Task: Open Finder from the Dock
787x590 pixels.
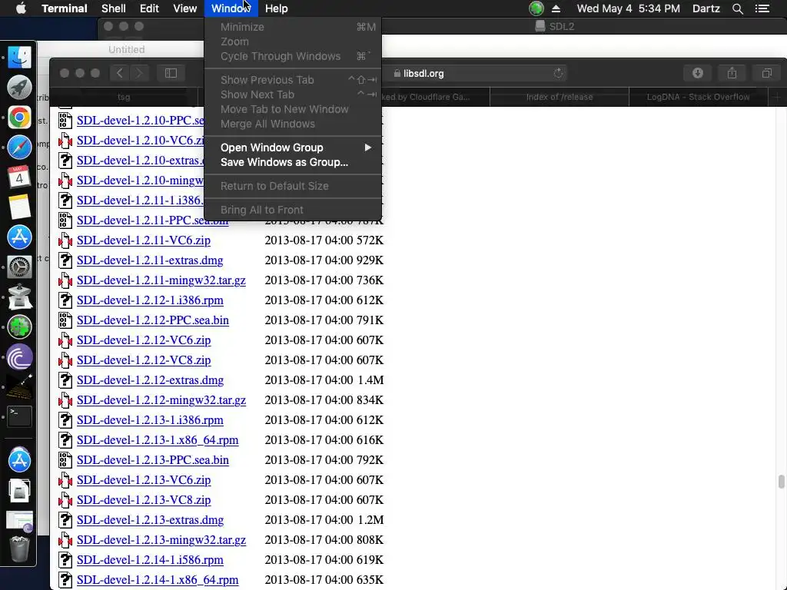Action: coord(19,57)
